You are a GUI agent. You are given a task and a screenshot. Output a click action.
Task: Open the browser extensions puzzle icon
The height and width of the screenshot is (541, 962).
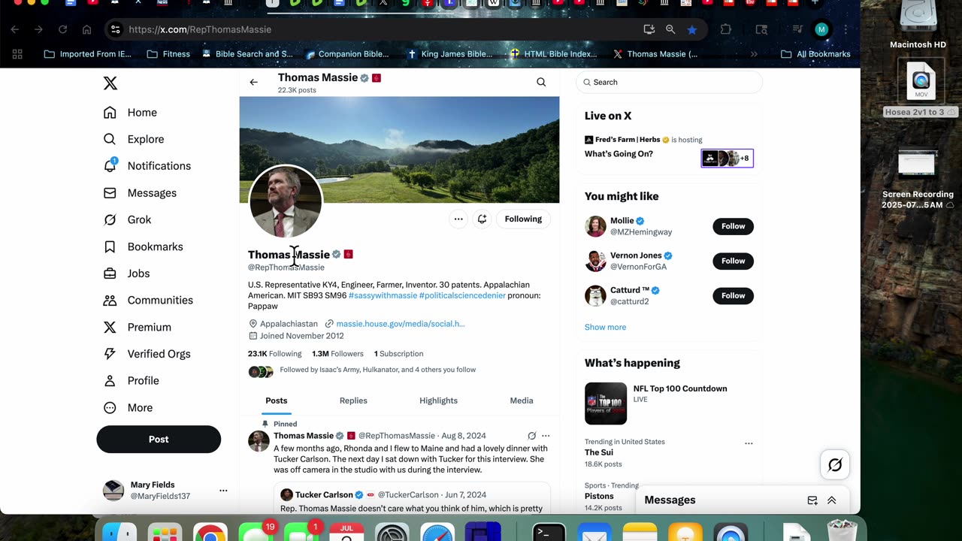tap(725, 29)
